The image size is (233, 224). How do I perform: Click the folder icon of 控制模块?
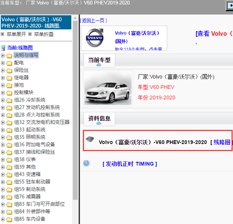pos(9,93)
